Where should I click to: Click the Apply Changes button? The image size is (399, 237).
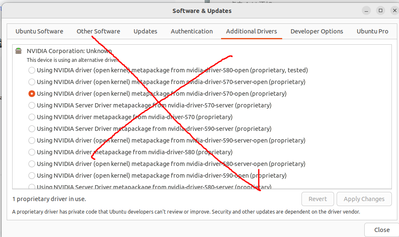click(364, 199)
